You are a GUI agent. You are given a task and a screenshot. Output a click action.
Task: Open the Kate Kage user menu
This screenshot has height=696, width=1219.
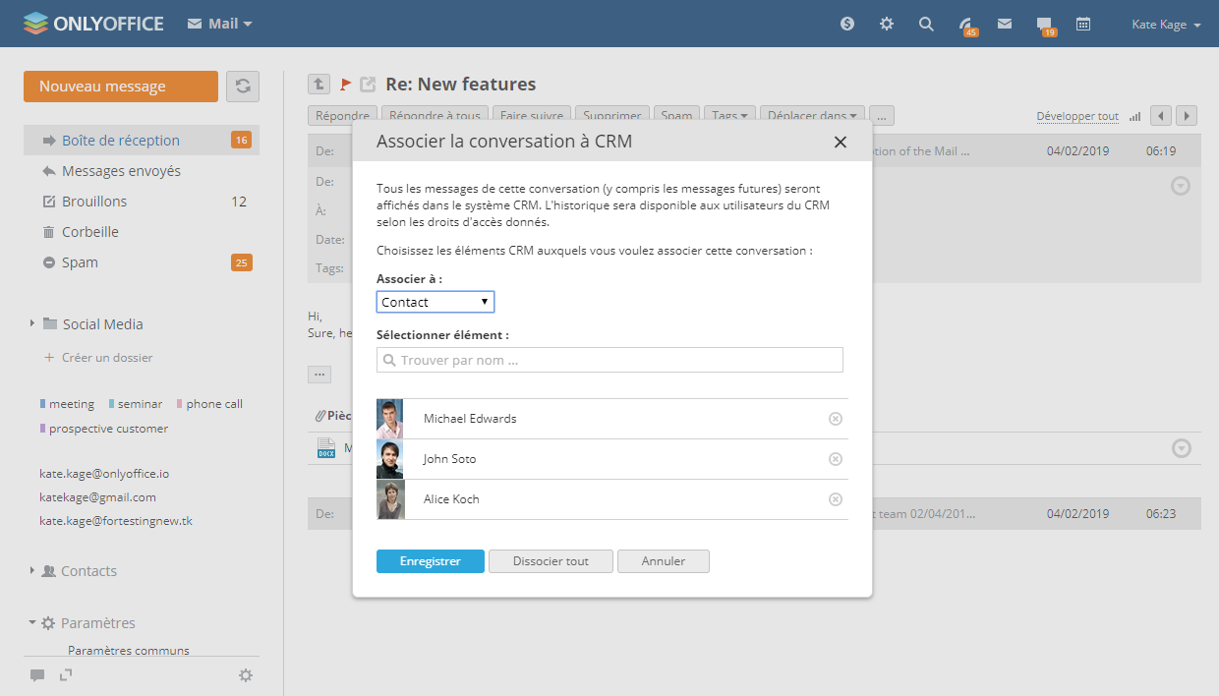pos(1166,25)
